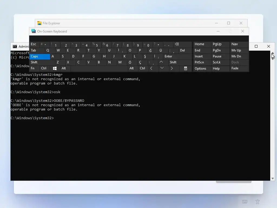Screen dimensions: 277x208
Task: Toggle the right Shift key
Action: [x=180, y=63]
